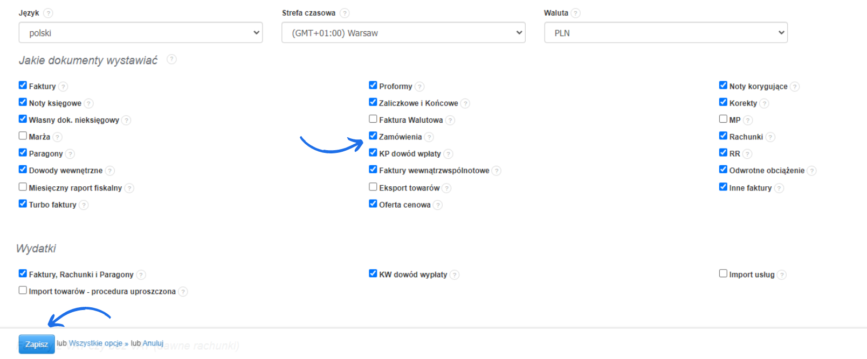Tick Miesięczny raport fiskalny checkbox

tap(23, 187)
